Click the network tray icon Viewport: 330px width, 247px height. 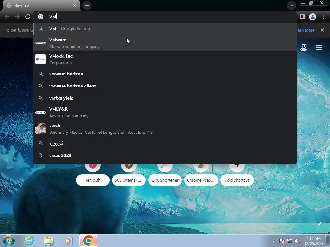(x=290, y=241)
